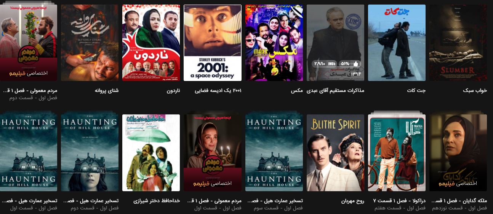Click the خواب سبک title link

(x=475, y=90)
